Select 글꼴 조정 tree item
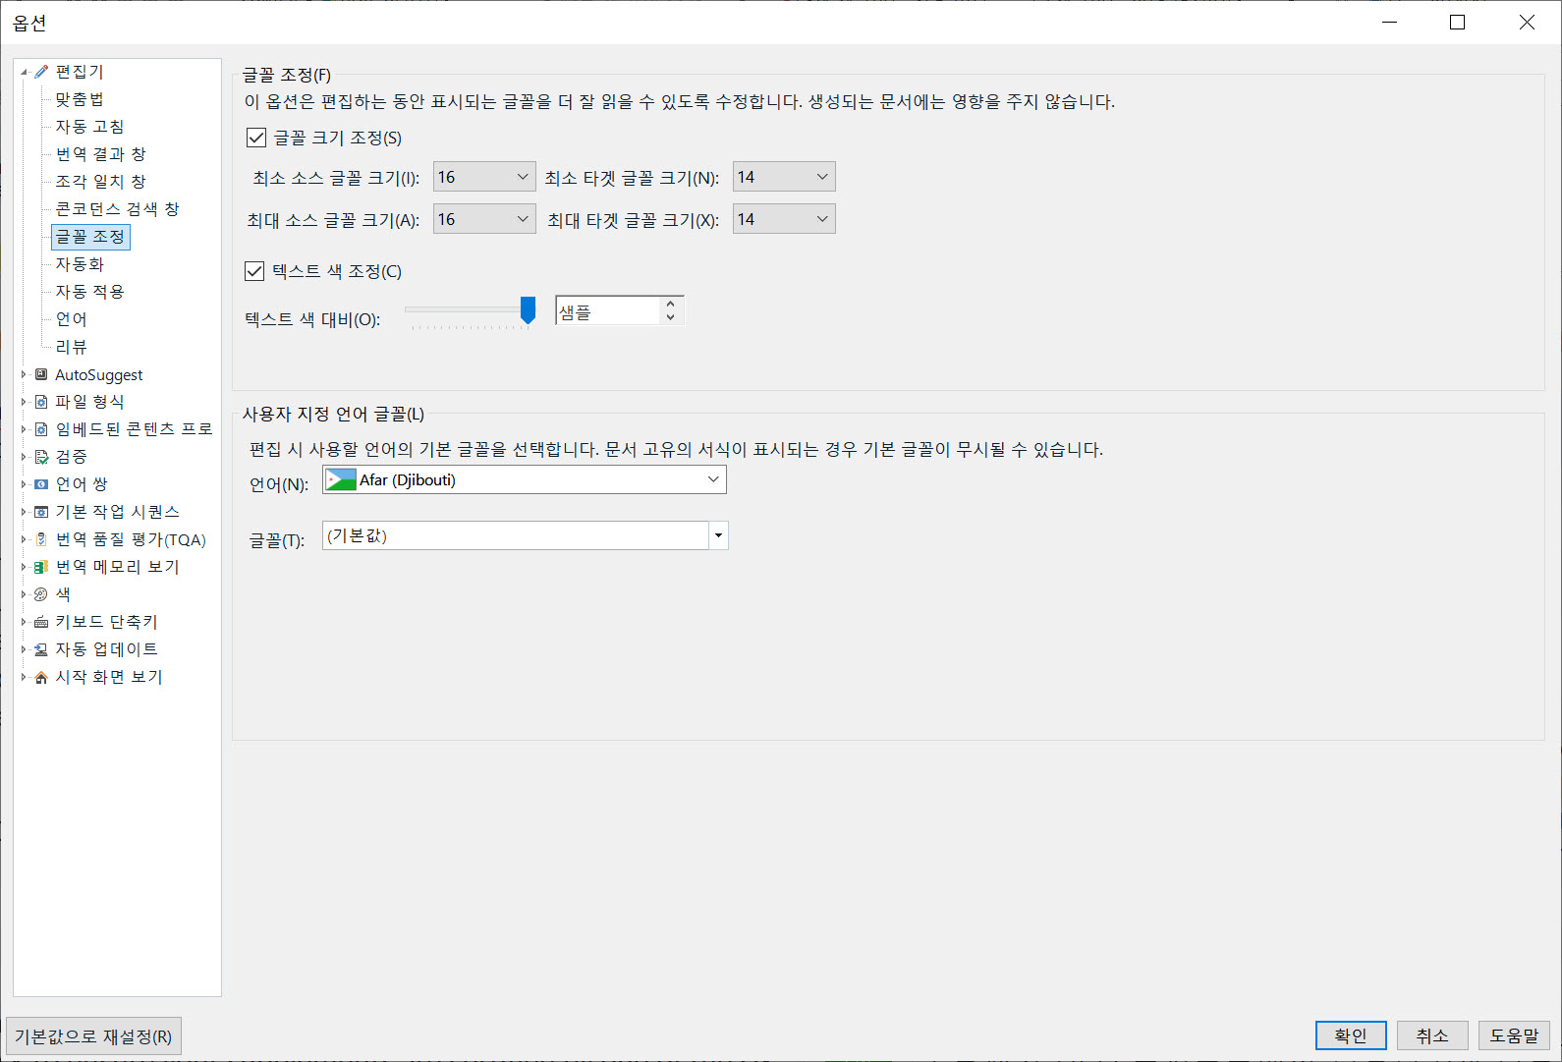1562x1062 pixels. [90, 237]
